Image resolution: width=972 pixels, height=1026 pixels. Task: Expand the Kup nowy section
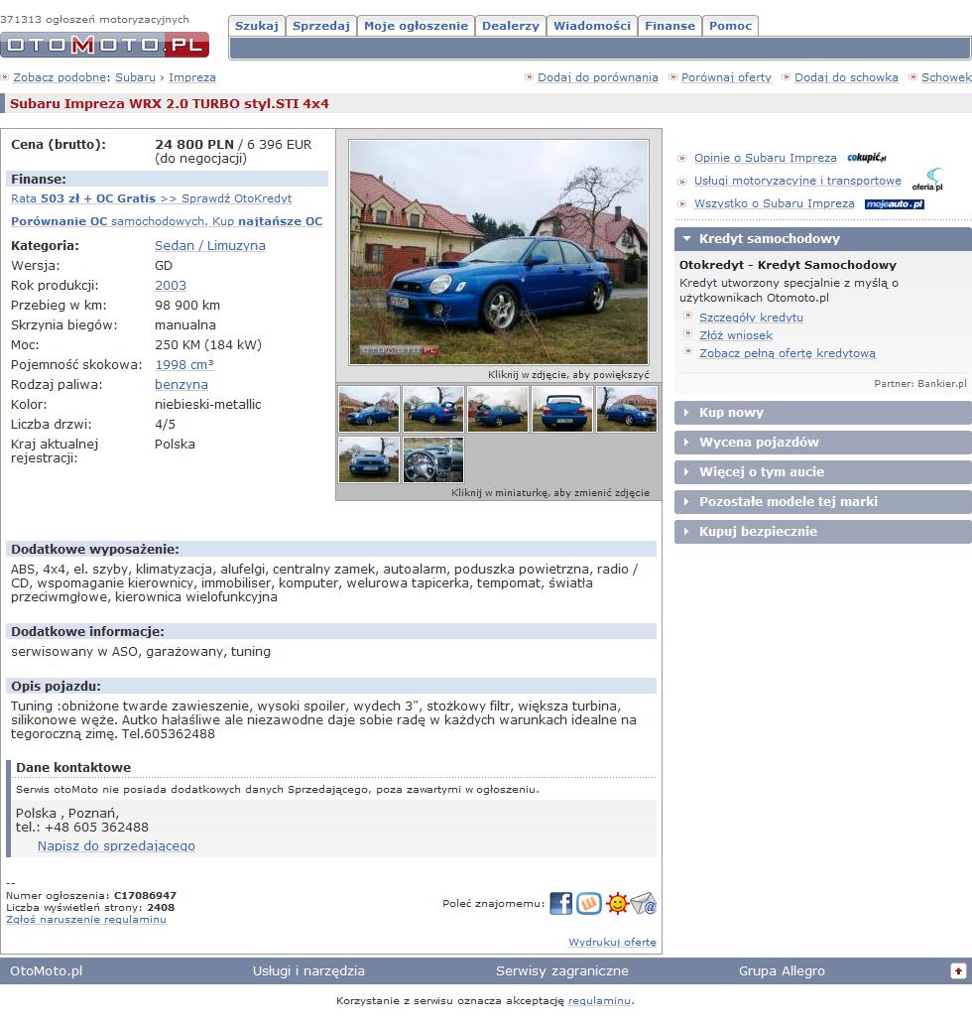tap(823, 413)
